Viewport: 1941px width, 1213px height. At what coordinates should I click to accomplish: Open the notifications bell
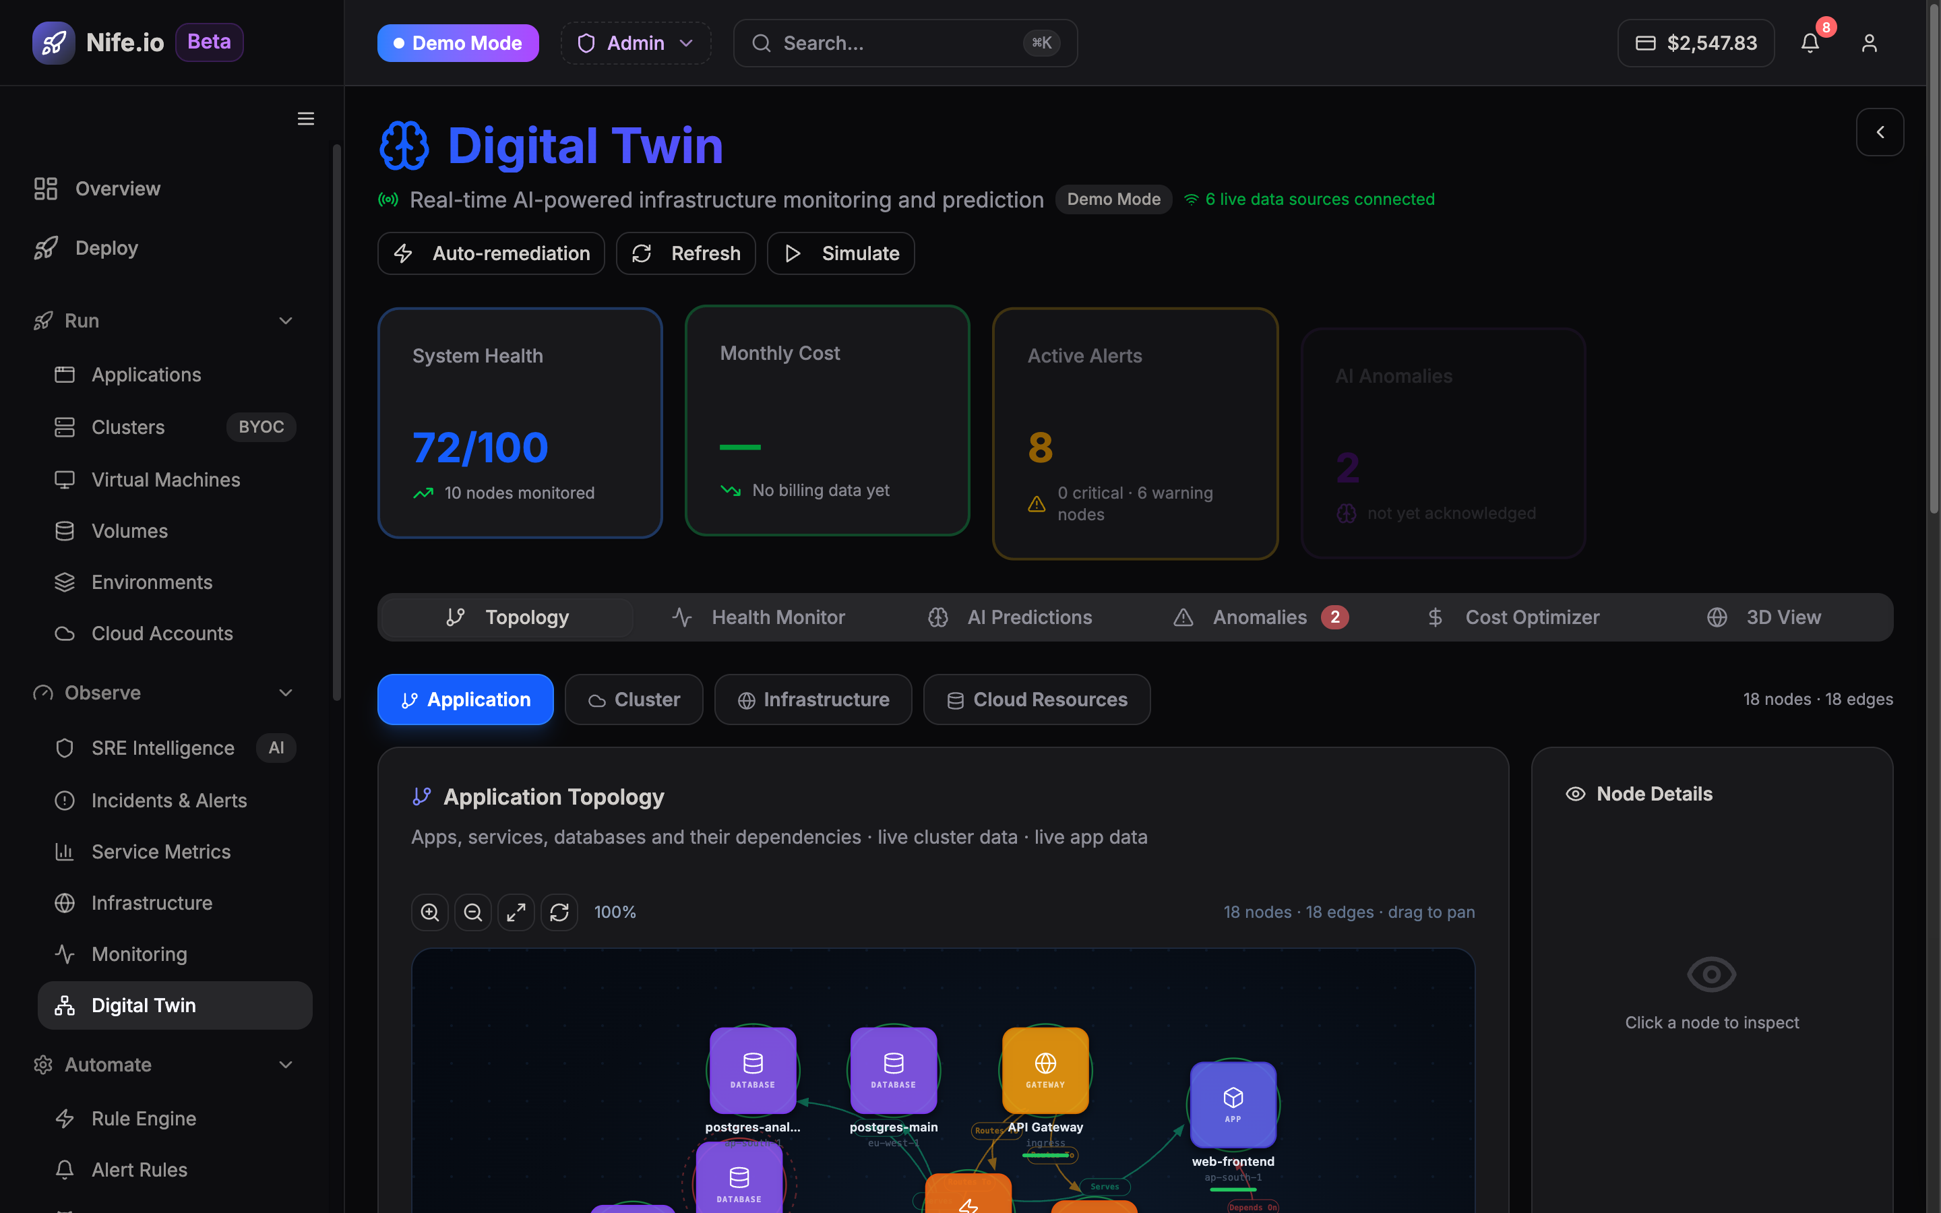point(1810,43)
